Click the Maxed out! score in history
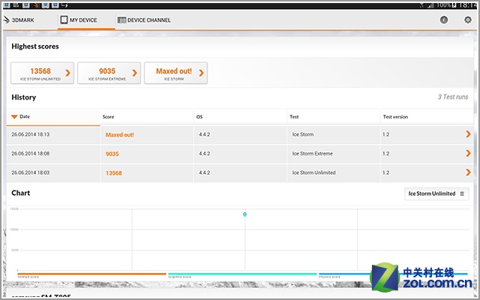 [120, 135]
